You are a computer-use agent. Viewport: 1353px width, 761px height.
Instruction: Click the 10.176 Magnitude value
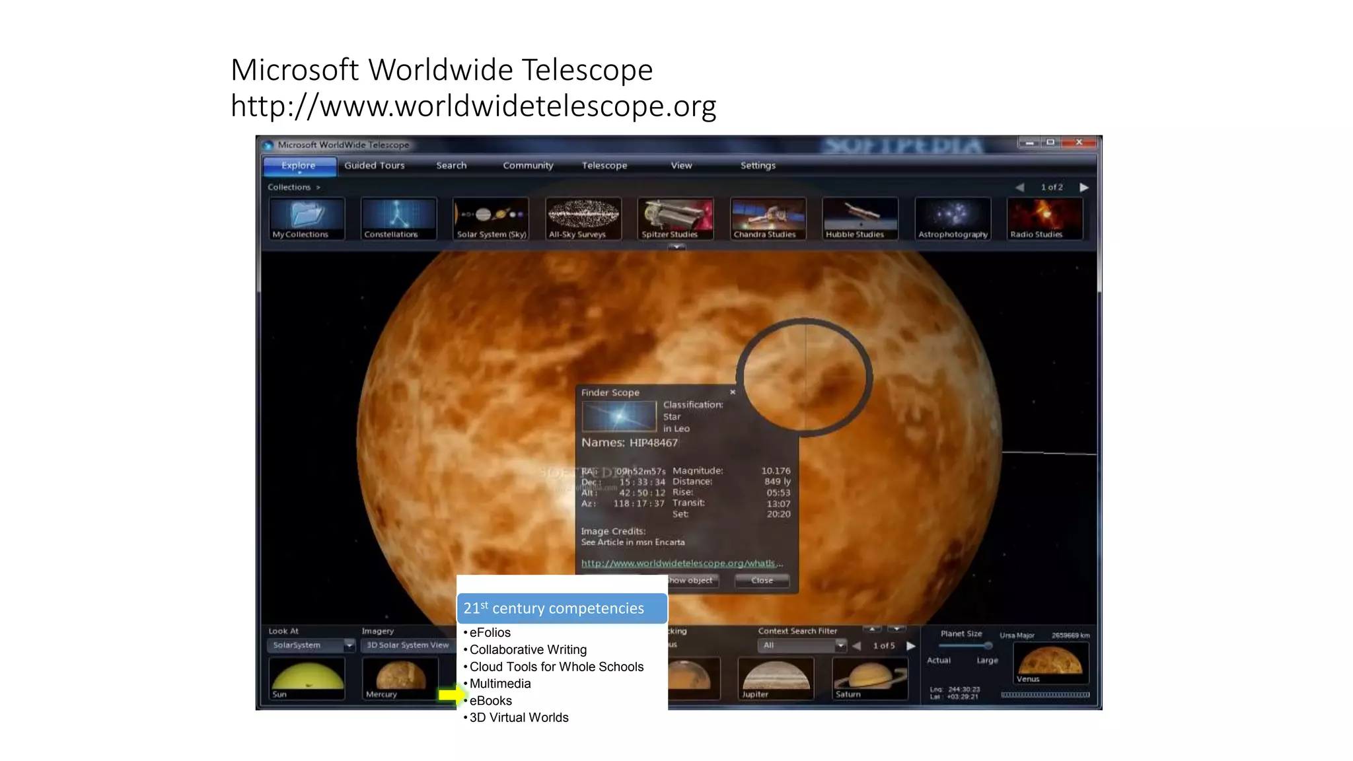(x=776, y=471)
